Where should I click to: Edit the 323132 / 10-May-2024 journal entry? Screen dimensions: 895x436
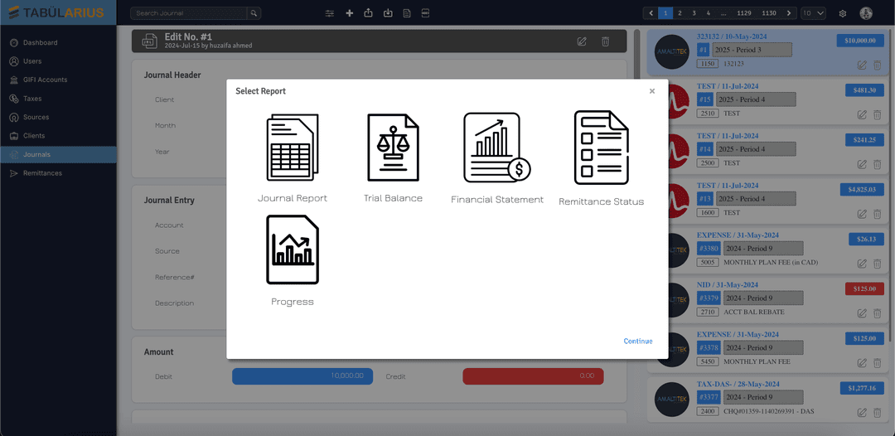tap(862, 65)
